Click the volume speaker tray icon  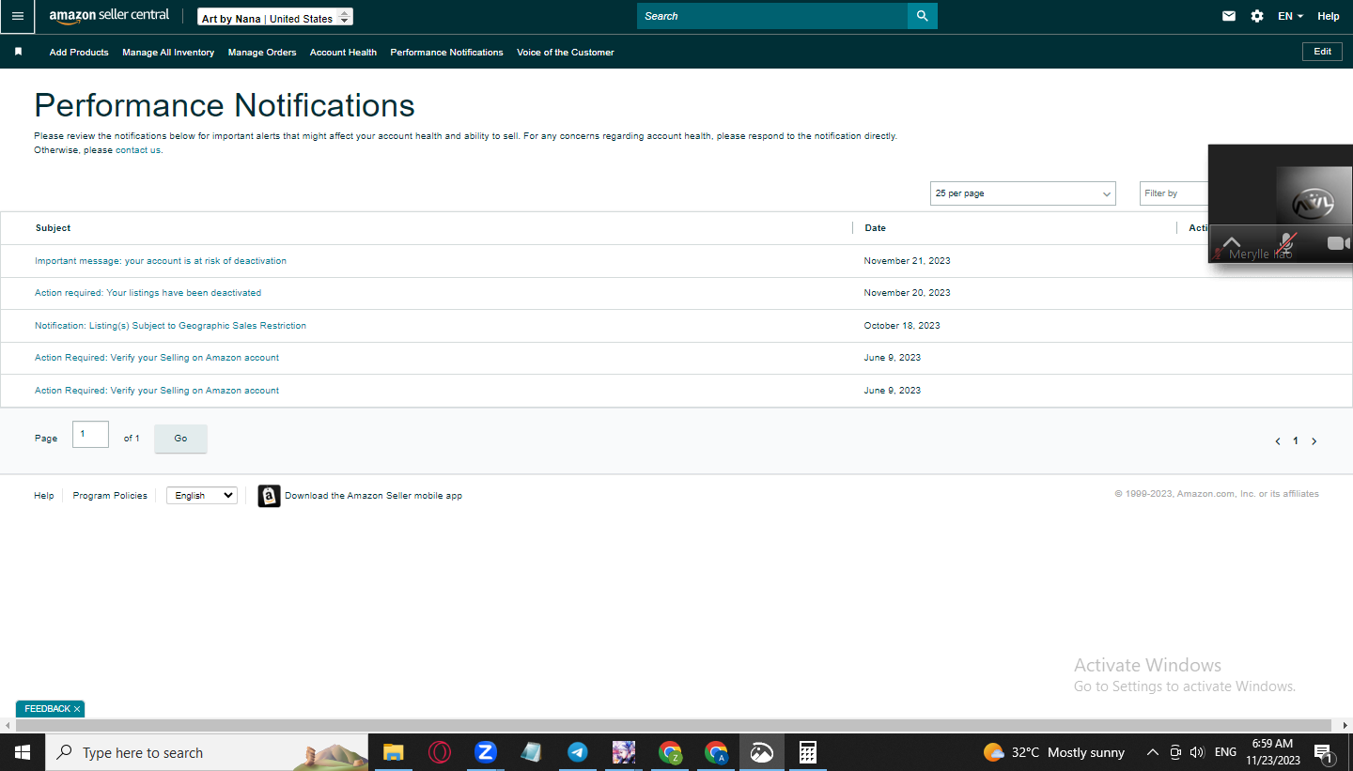coord(1197,752)
